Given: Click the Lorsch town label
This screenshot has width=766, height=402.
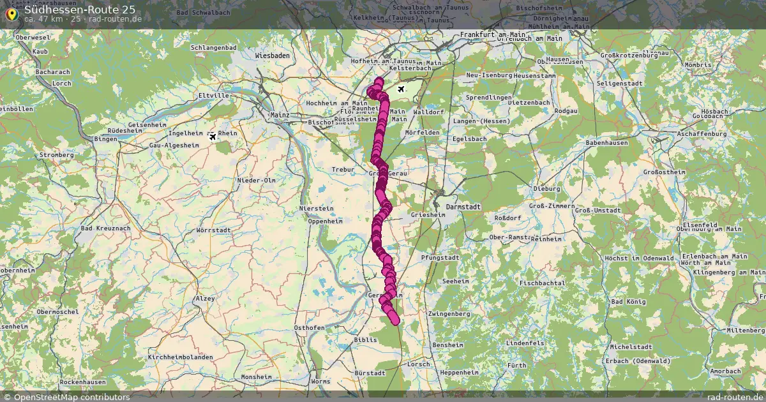Looking at the screenshot, I should (418, 364).
